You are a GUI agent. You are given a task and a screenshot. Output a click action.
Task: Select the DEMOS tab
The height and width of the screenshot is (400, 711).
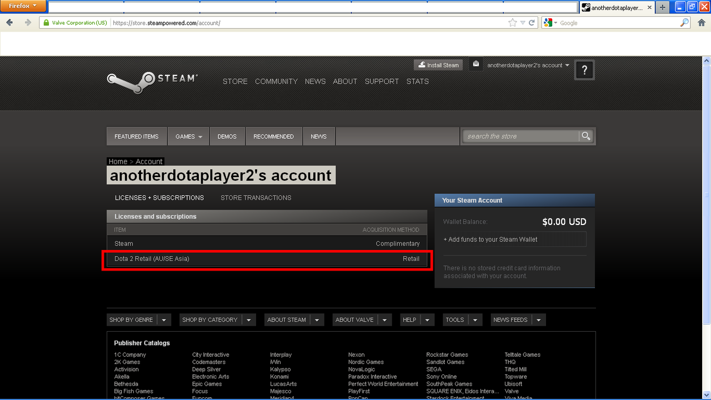point(227,136)
